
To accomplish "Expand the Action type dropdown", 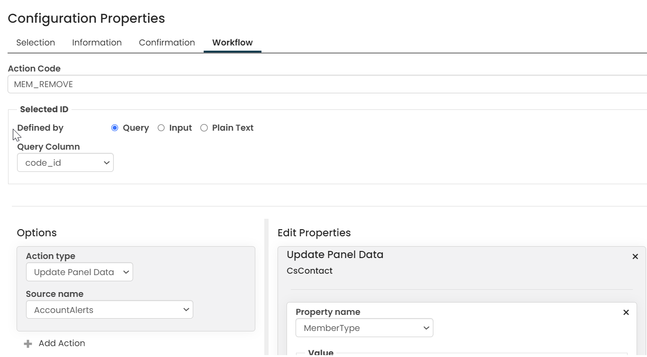I will (x=80, y=272).
